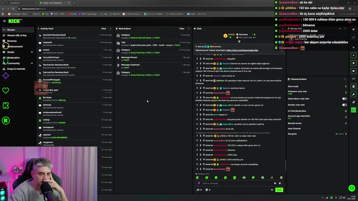Click Spotify icon in system tray
The image size is (358, 201).
pyautogui.click(x=331, y=198)
